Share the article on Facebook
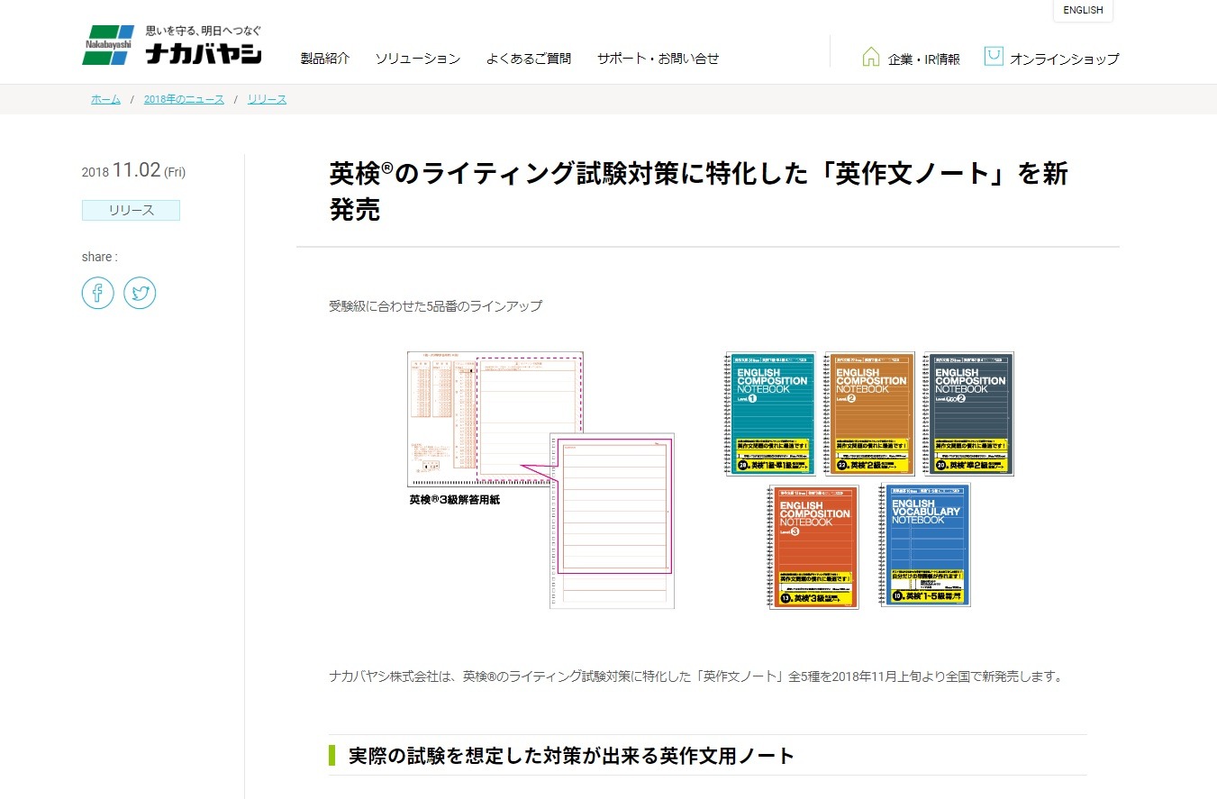 (97, 293)
